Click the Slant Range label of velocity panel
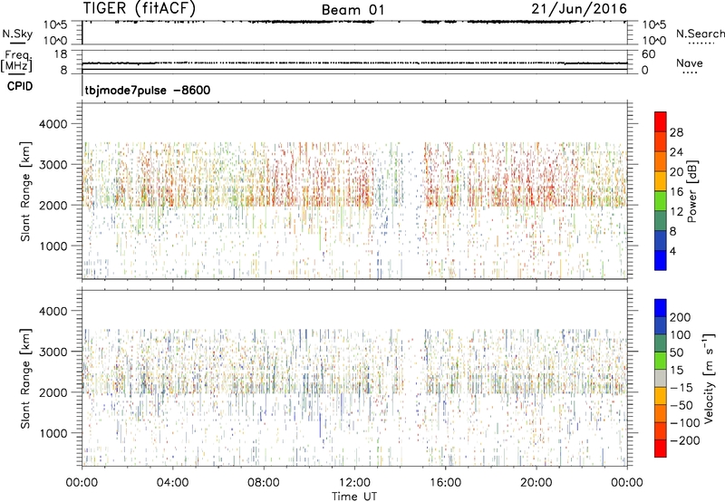The height and width of the screenshot is (502, 725). click(25, 379)
